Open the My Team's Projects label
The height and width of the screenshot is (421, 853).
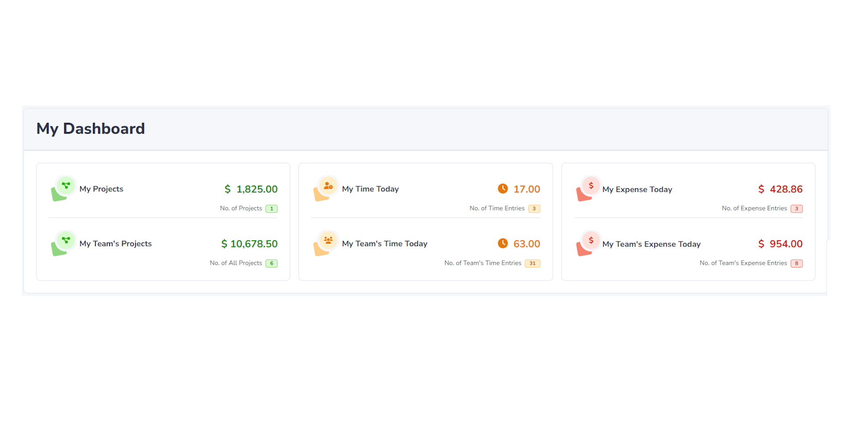(115, 244)
